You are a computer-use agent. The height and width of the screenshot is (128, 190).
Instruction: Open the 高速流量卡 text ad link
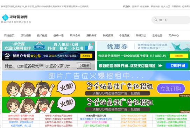point(96,115)
